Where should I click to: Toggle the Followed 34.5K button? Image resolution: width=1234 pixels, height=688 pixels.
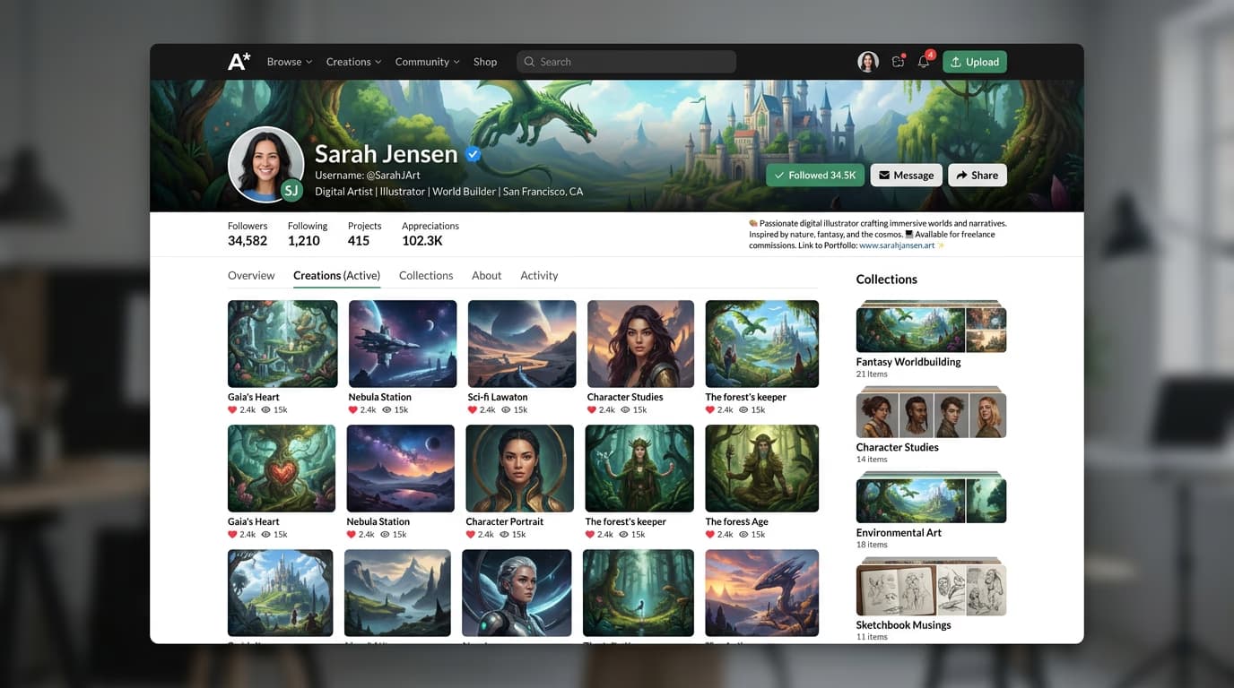tap(814, 176)
